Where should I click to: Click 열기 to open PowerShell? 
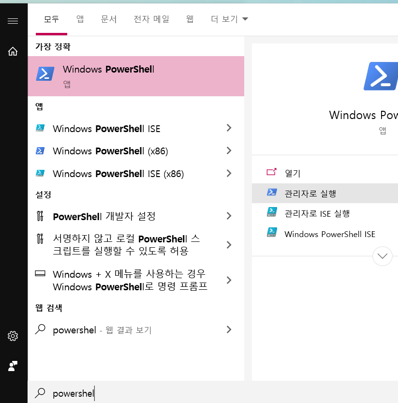(325, 173)
